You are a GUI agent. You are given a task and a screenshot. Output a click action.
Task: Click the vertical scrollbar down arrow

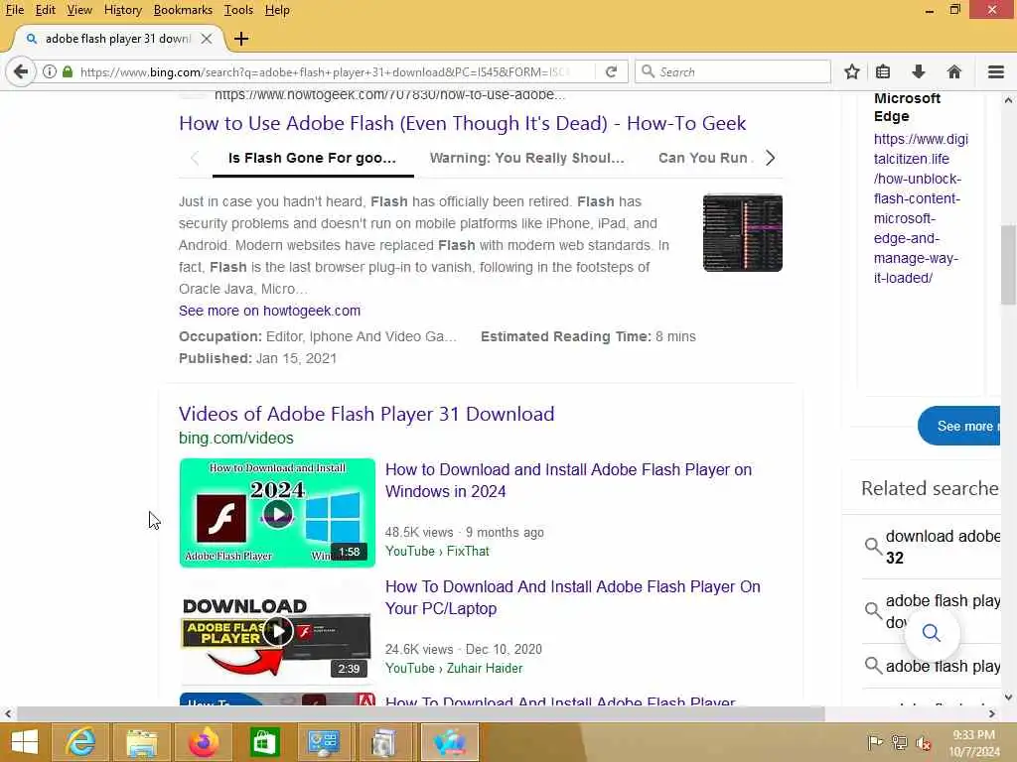pyautogui.click(x=1008, y=698)
